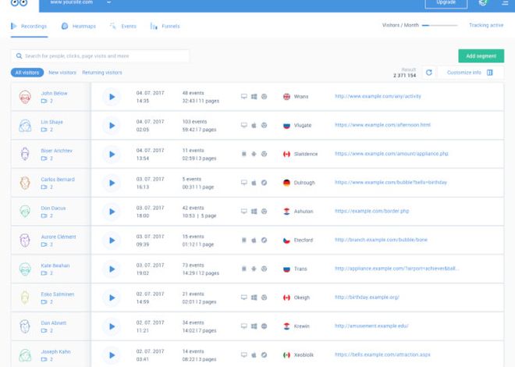This screenshot has height=367, width=515.
Task: Click browser icon in John Below row
Action: click(264, 96)
